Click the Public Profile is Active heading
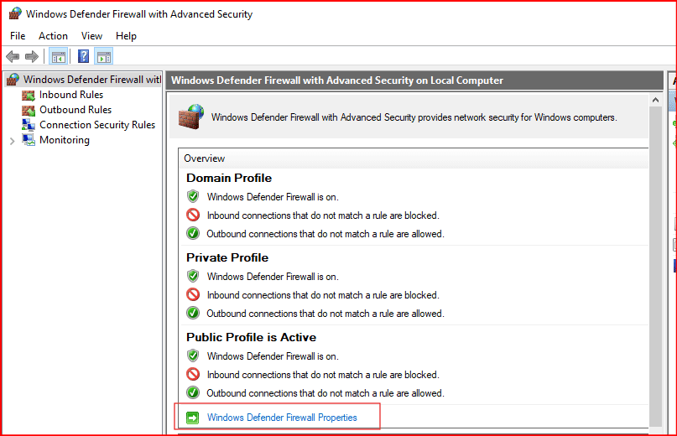Viewport: 677px width, 436px height. pos(251,337)
